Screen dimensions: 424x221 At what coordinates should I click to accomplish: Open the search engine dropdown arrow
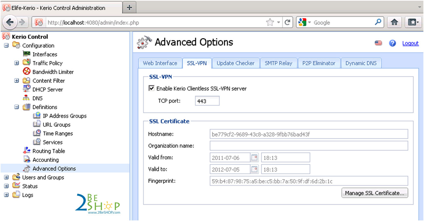(309, 23)
